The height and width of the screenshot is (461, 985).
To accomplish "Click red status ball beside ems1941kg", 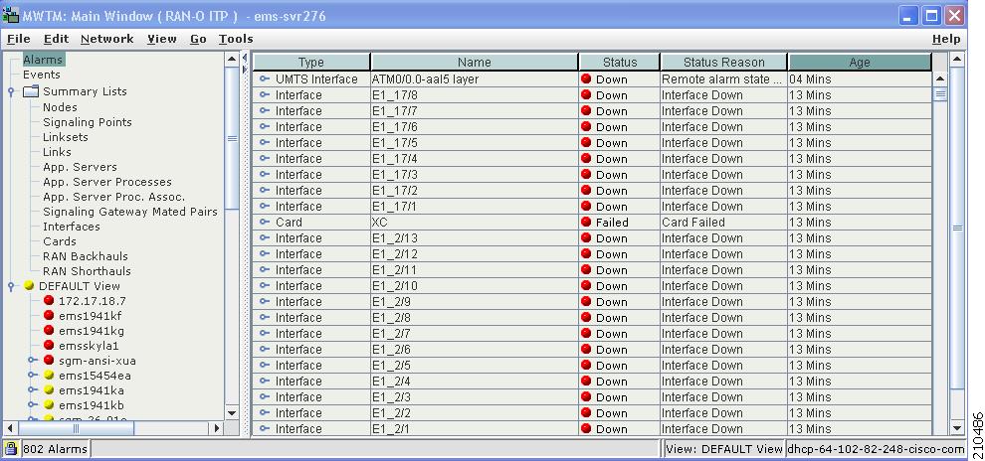I will (49, 331).
